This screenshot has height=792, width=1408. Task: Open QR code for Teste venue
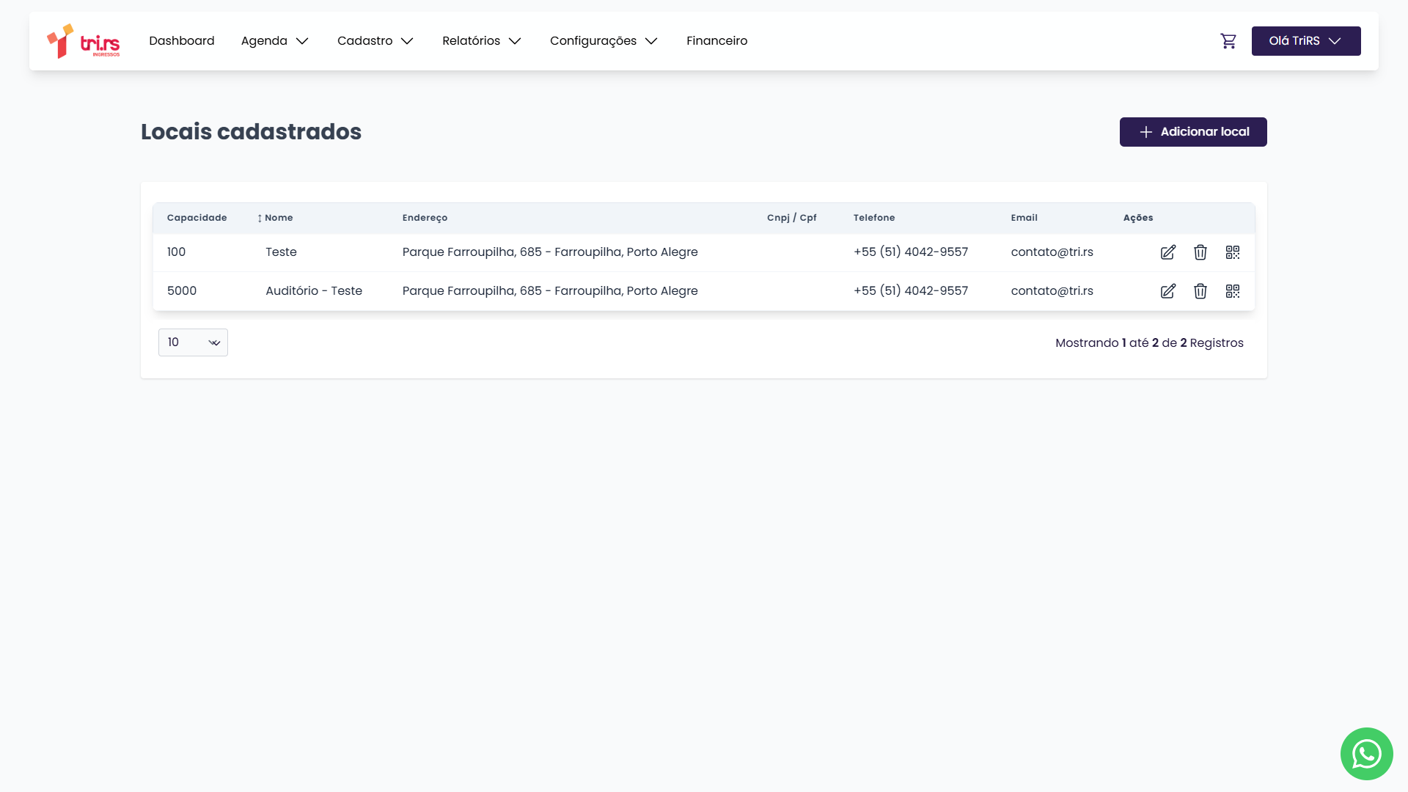(x=1233, y=252)
